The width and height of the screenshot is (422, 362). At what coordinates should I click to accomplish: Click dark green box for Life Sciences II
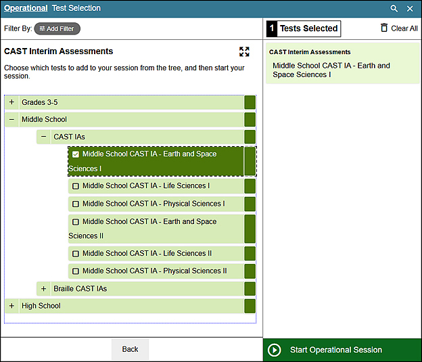coord(250,254)
